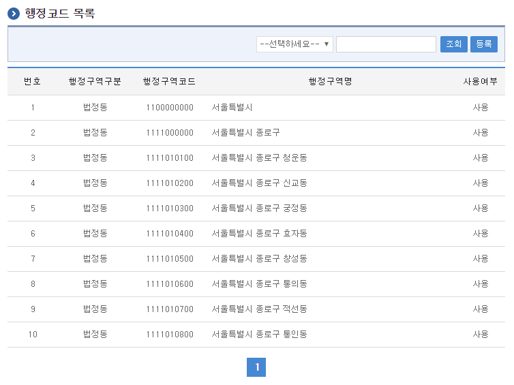The width and height of the screenshot is (514, 385).
Task: Click the 행정구역명 column header
Action: tap(330, 82)
